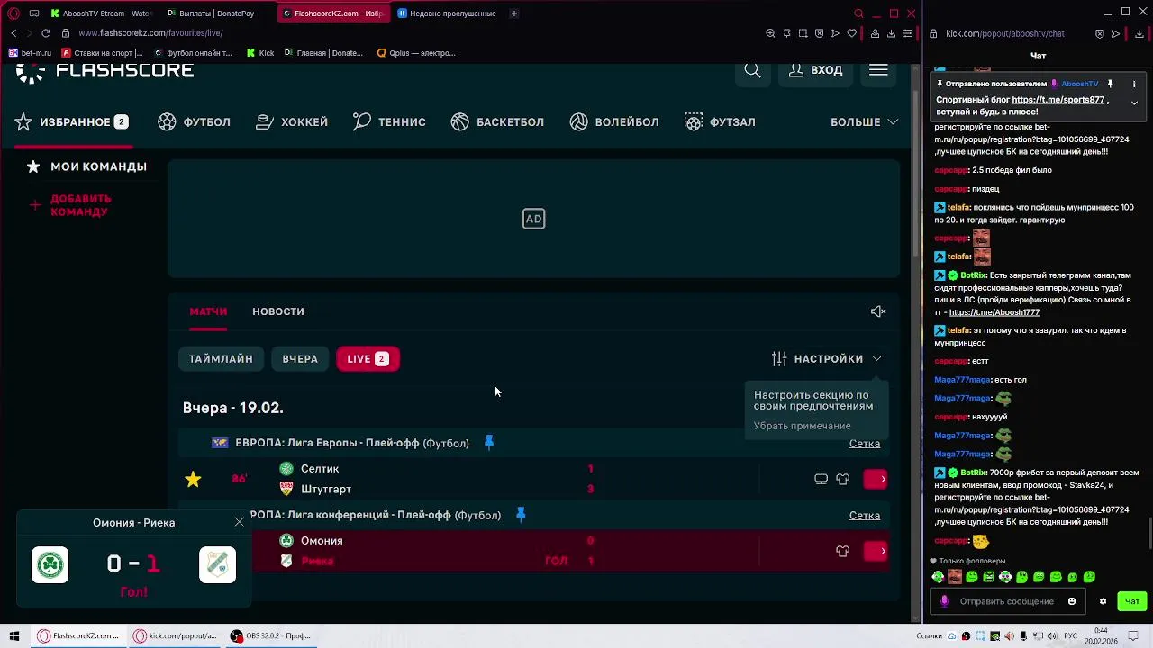Switch to AbooshTV Stream browser tab
This screenshot has height=648, width=1153.
pos(101,13)
